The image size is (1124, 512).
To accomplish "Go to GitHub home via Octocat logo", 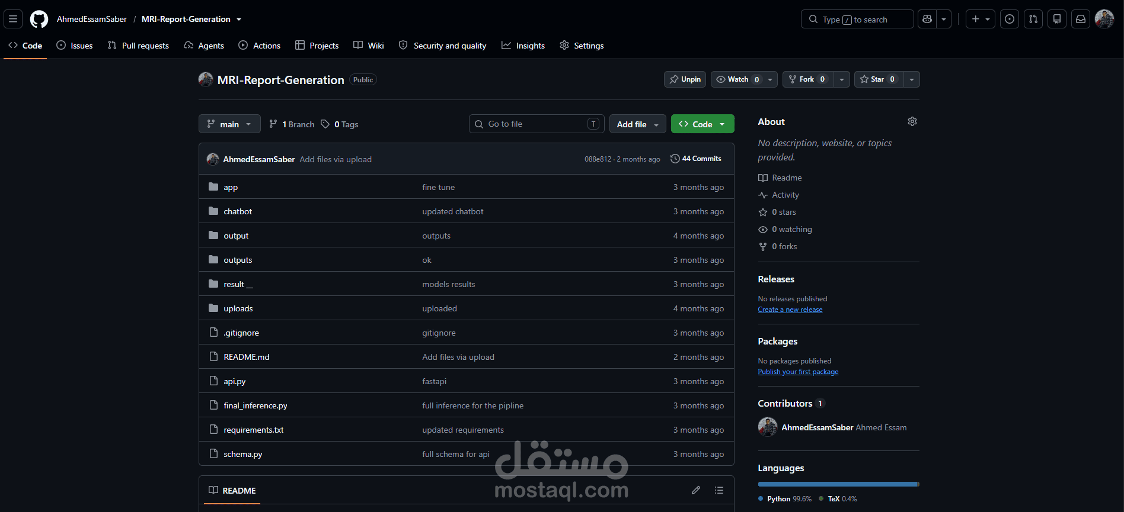I will (x=39, y=19).
